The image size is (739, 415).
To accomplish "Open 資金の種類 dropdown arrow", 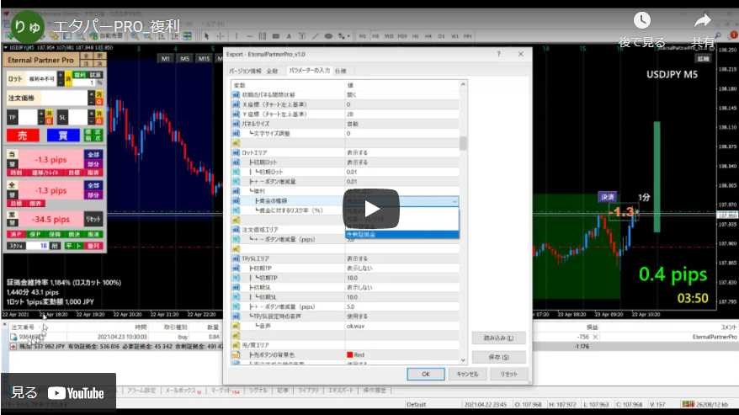I will pyautogui.click(x=455, y=201).
